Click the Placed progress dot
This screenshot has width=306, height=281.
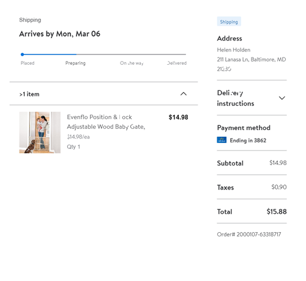click(23, 54)
